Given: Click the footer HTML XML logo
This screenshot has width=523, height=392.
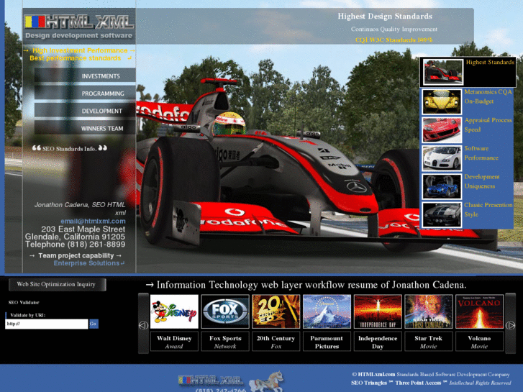Looking at the screenshot, I should pyautogui.click(x=211, y=380).
